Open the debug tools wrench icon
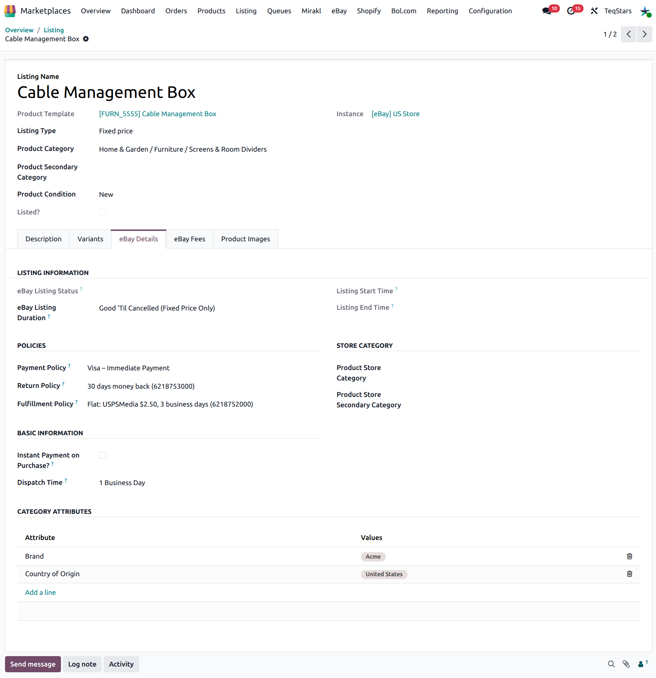This screenshot has height=678, width=656. (x=594, y=11)
